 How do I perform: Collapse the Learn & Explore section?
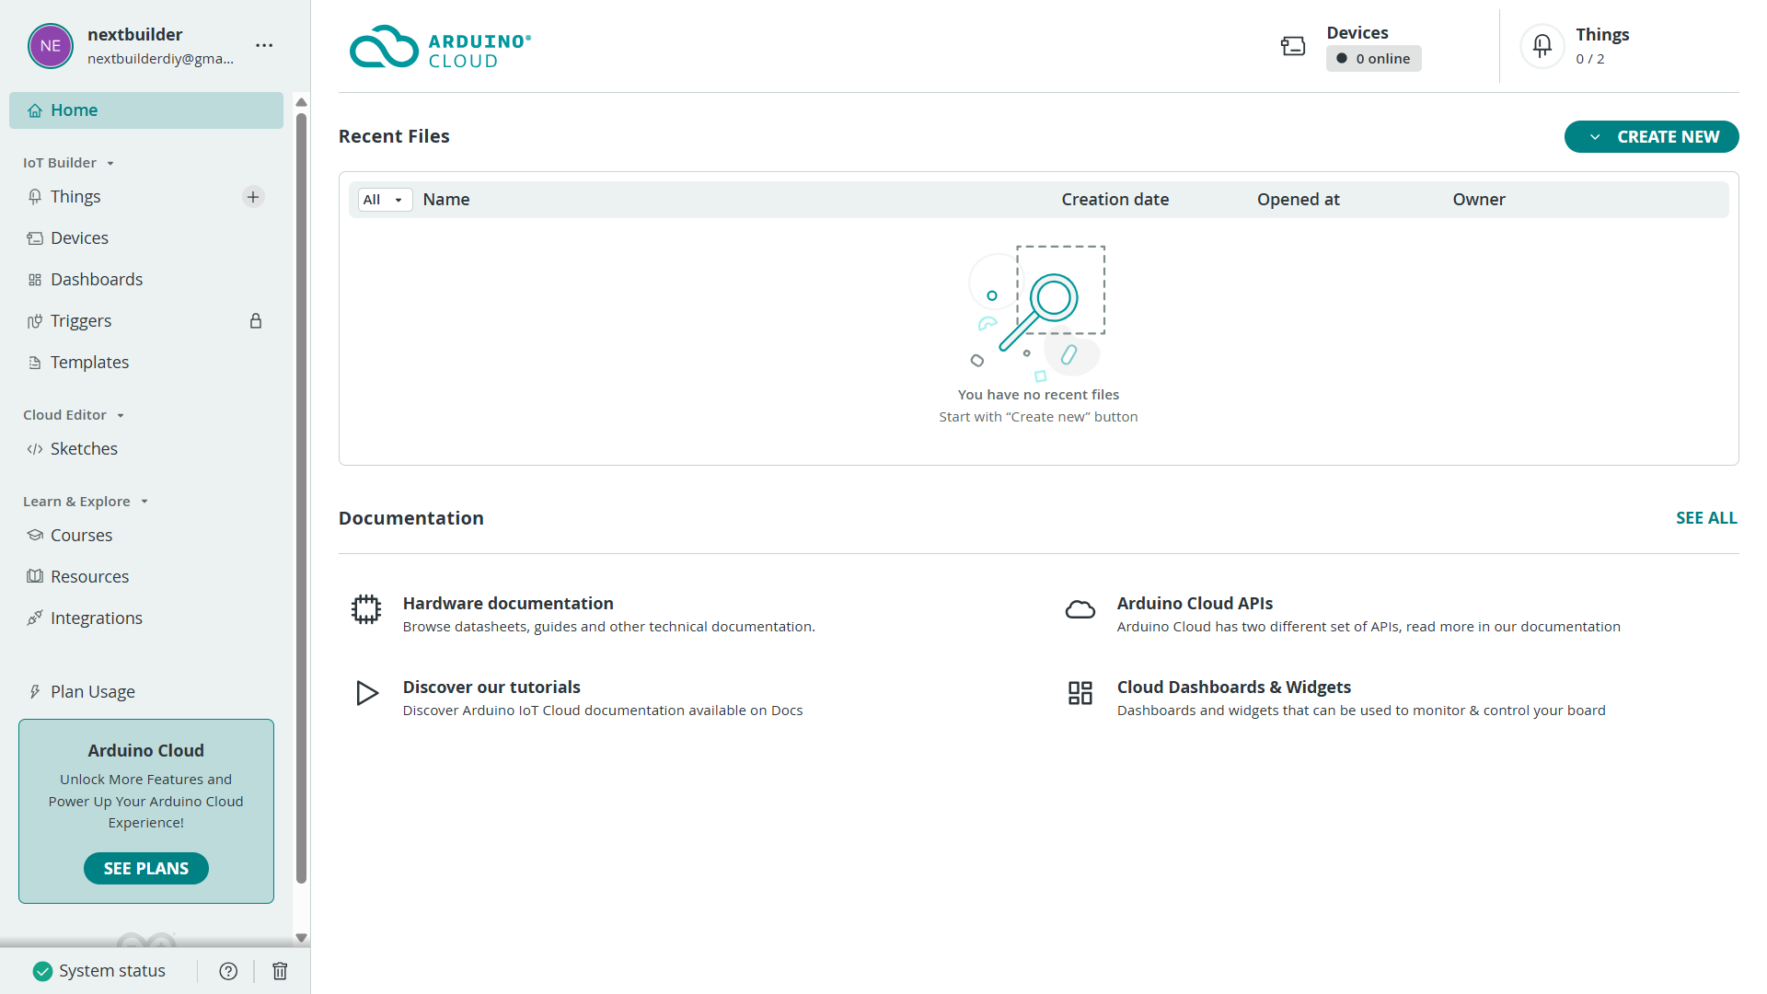(86, 502)
